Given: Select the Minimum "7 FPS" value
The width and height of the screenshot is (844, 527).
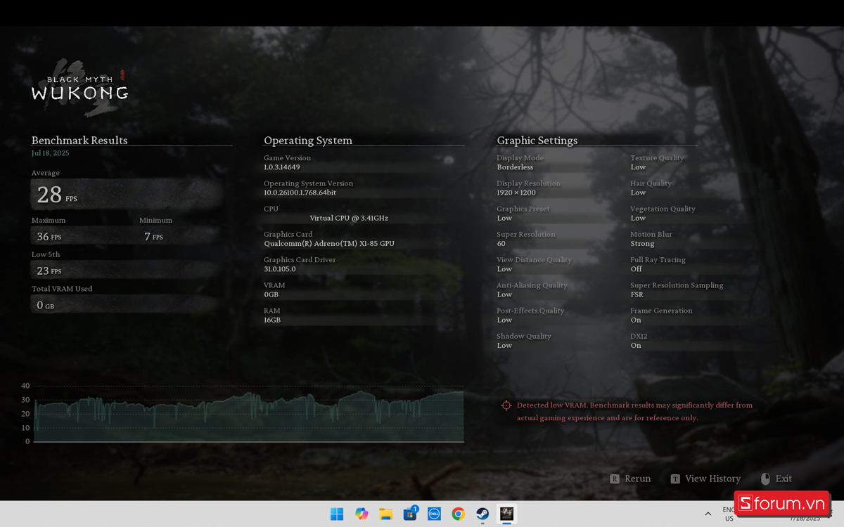Looking at the screenshot, I should (x=153, y=237).
